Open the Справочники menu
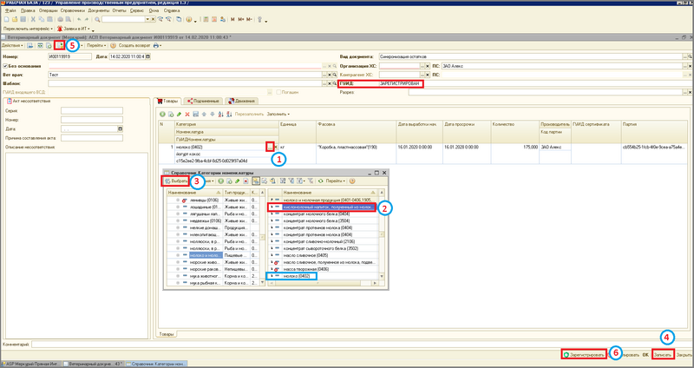The width and height of the screenshot is (694, 368). coord(75,10)
